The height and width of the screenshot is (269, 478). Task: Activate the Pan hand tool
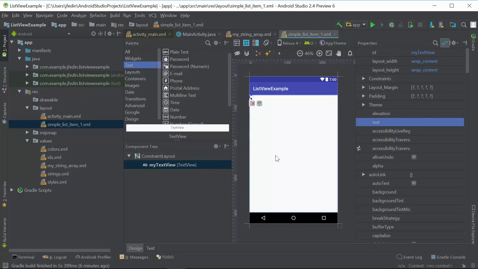click(x=338, y=53)
